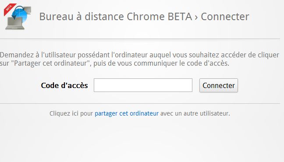284x162 pixels.
Task: Click the breadcrumb chevron separator after BETA
Action: coord(196,18)
